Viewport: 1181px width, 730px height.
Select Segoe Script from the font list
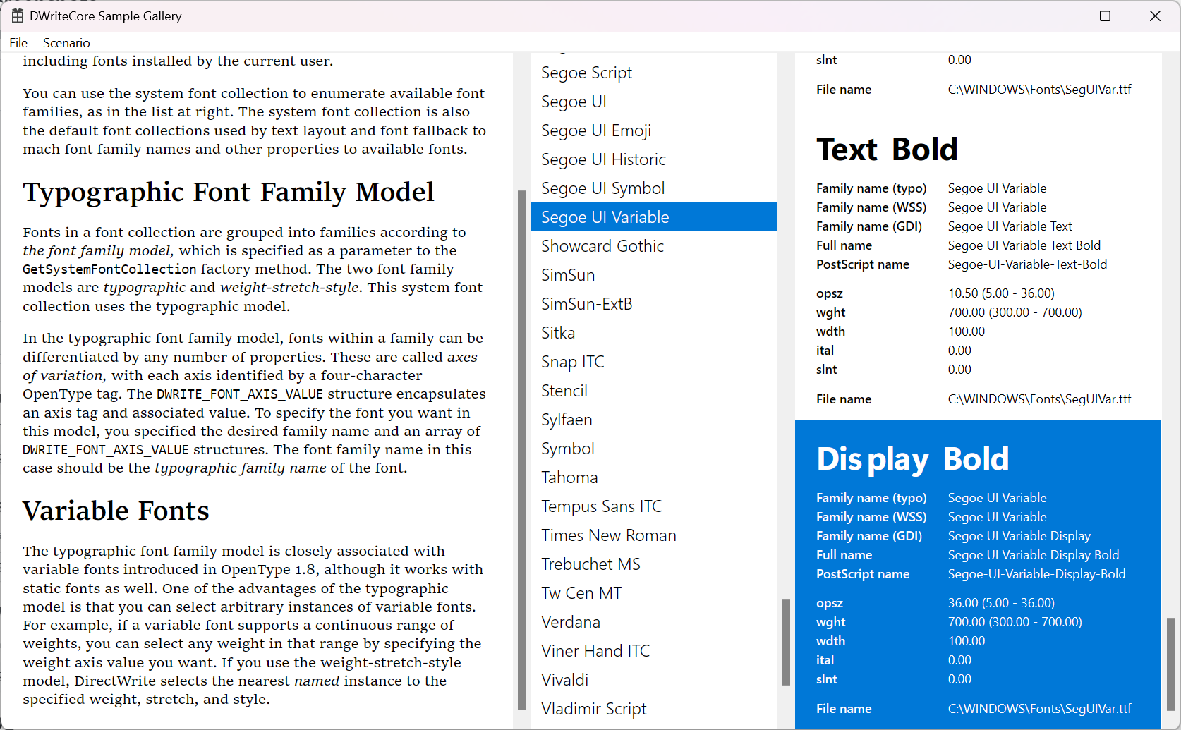tap(586, 72)
